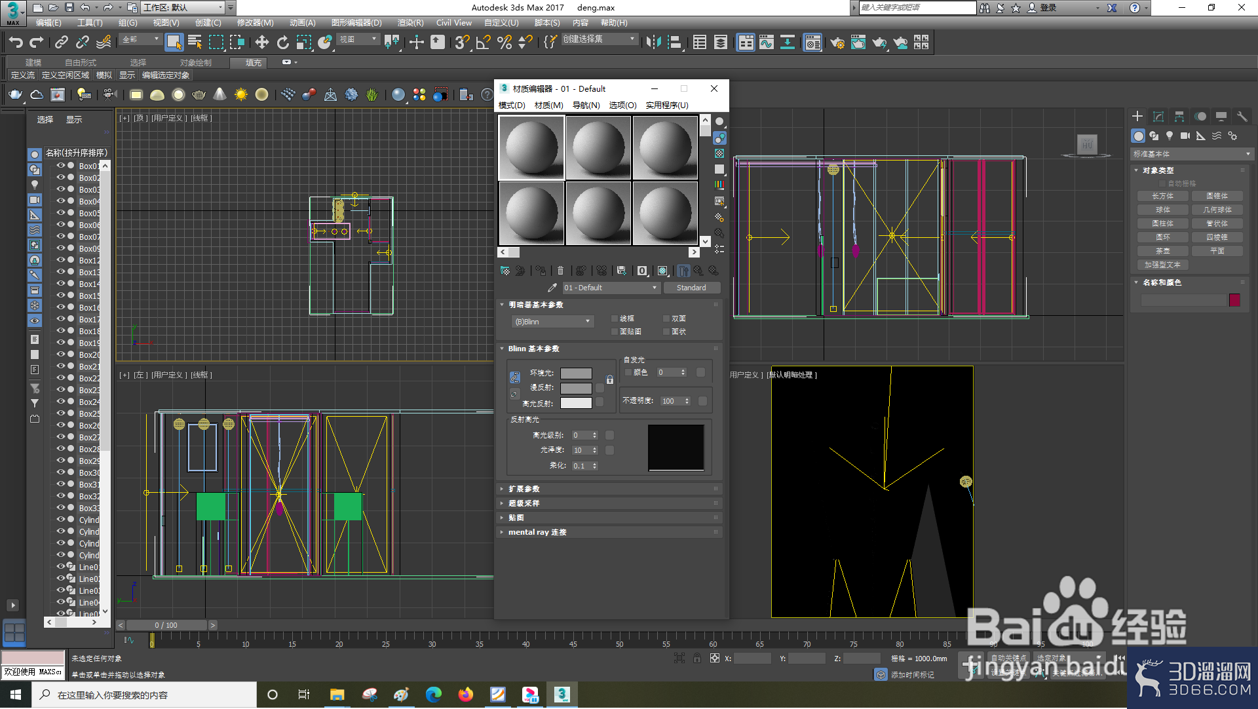
Task: Click the Render Setup teapot icon
Action: click(837, 43)
